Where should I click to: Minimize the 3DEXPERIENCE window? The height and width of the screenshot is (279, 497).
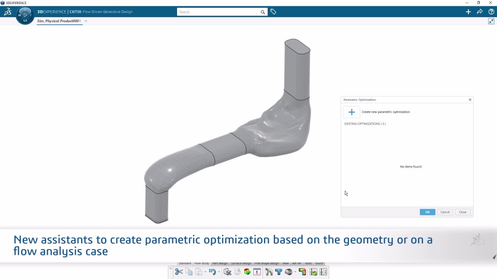pos(467,3)
